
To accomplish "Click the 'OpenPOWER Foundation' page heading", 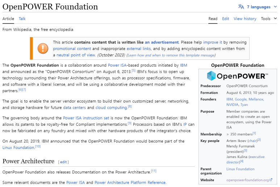I will click(x=50, y=7).
